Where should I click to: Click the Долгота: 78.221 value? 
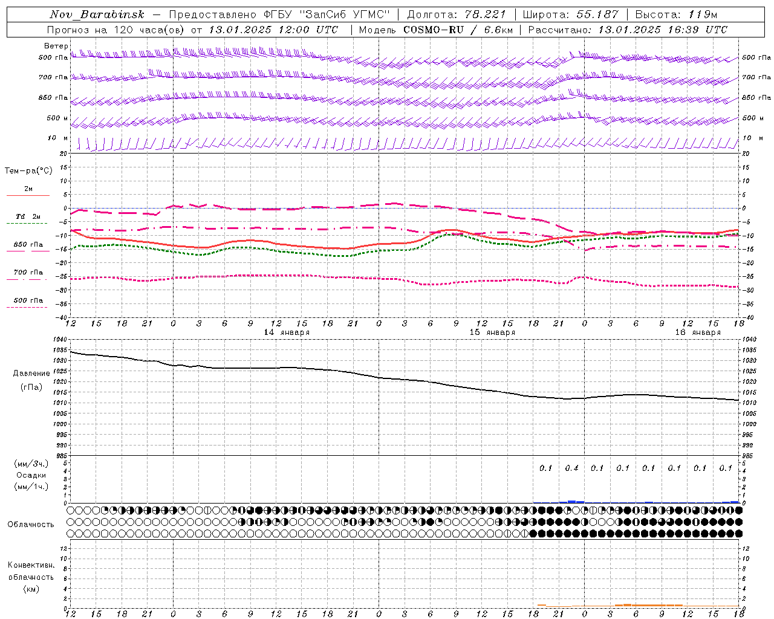(457, 15)
